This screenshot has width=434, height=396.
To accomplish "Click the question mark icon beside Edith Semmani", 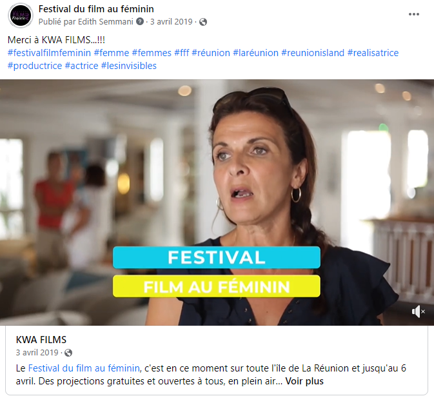I will click(140, 21).
